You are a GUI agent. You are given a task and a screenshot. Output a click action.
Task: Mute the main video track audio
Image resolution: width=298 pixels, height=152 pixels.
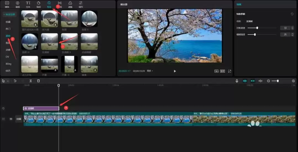click(11, 119)
